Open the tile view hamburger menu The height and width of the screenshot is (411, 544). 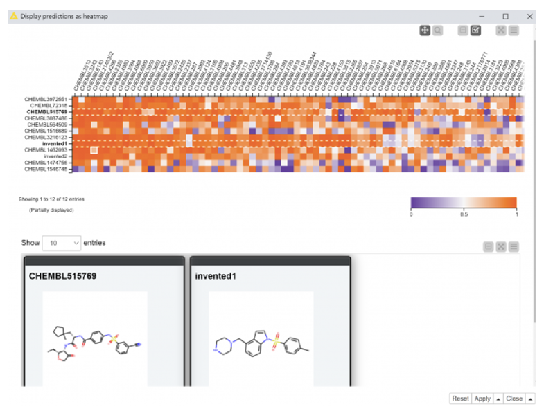tap(514, 246)
